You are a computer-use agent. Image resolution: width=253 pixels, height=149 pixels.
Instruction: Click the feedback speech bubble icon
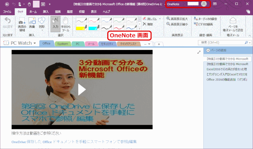click(x=248, y=11)
